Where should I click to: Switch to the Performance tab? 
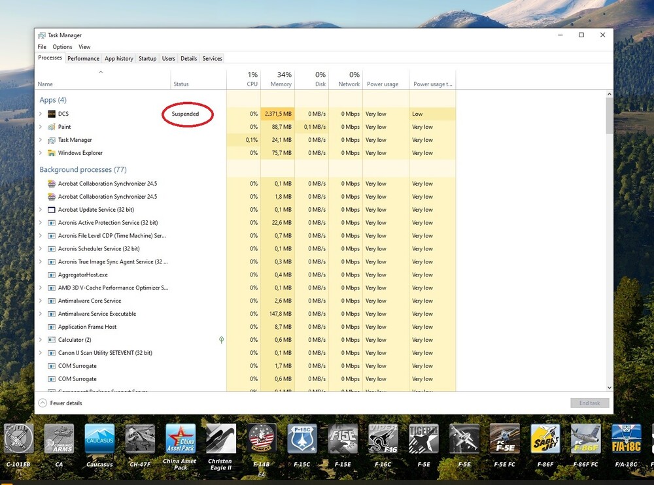click(83, 59)
